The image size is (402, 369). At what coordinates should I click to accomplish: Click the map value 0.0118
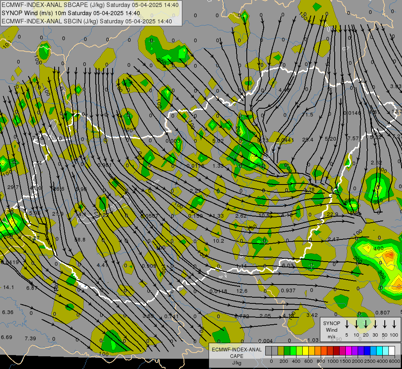coord(218,292)
